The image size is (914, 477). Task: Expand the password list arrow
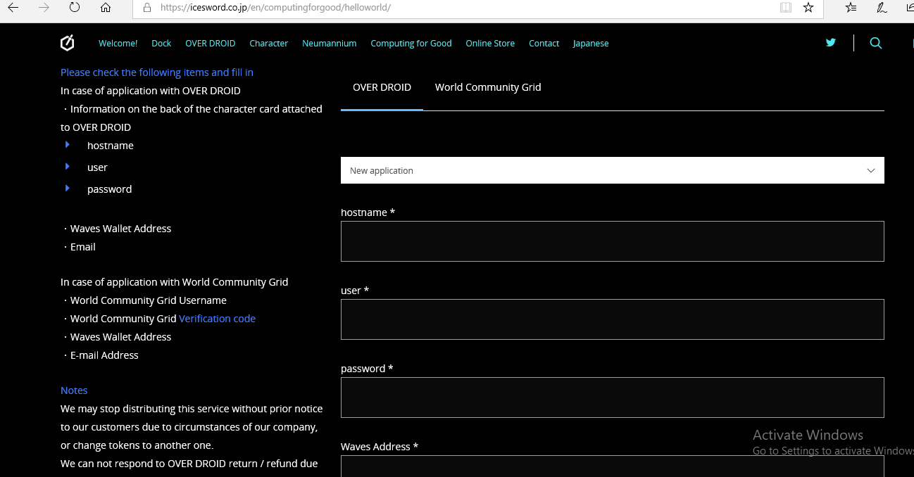68,189
